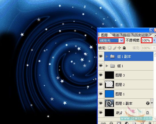Click the 不透明度 label
Screen dimensions: 156x124
tap(133, 40)
